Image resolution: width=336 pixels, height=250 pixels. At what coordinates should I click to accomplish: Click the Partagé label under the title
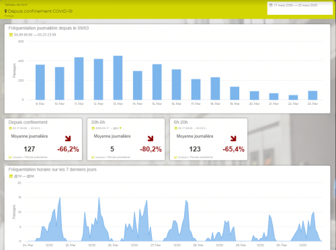(x=9, y=16)
